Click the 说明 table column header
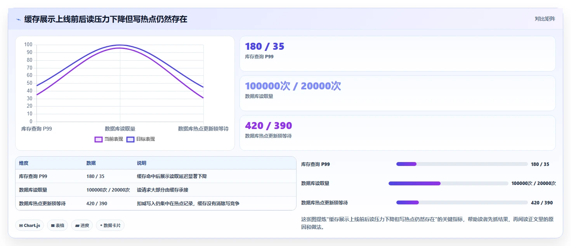The height and width of the screenshot is (246, 571). point(215,163)
